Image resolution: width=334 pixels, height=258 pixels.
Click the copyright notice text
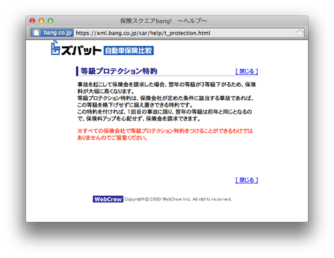click(178, 199)
